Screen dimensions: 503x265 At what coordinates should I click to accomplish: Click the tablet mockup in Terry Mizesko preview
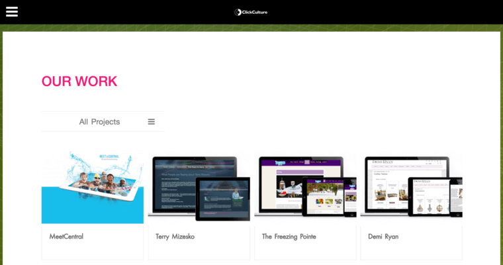[222, 197]
